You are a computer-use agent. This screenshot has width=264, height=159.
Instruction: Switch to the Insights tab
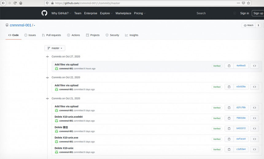(132, 35)
